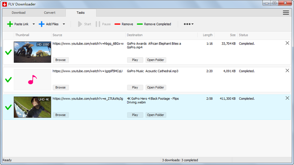
Task: Click the URL ending in 1gzplf5MCqU
Action: tap(87, 71)
